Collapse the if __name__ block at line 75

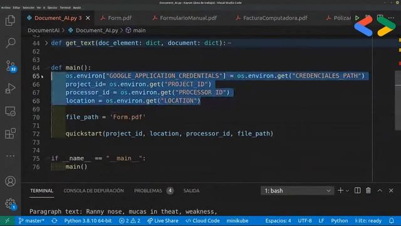(x=46, y=158)
